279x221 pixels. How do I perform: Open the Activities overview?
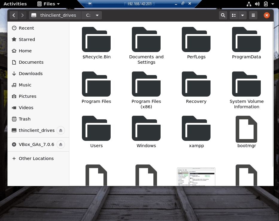[x=15, y=4]
